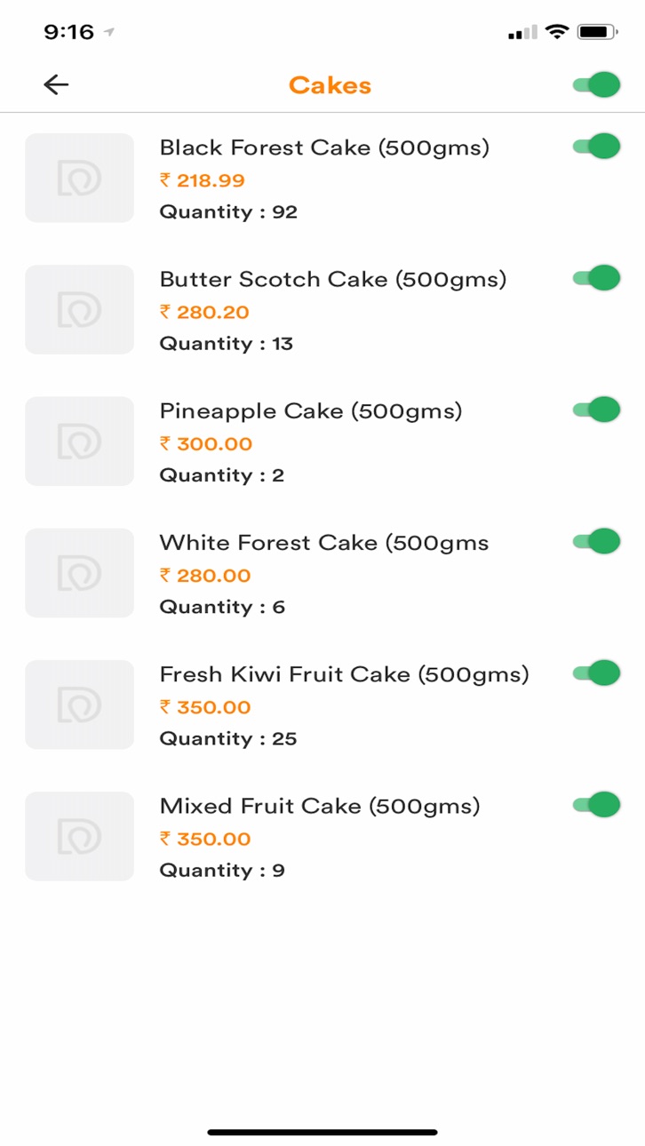Tap the Wi-Fi status bar icon

coord(557,32)
